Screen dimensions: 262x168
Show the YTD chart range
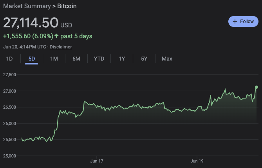point(99,59)
